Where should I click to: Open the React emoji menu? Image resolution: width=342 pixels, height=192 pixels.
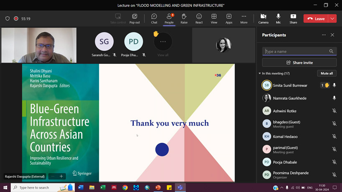click(x=199, y=18)
